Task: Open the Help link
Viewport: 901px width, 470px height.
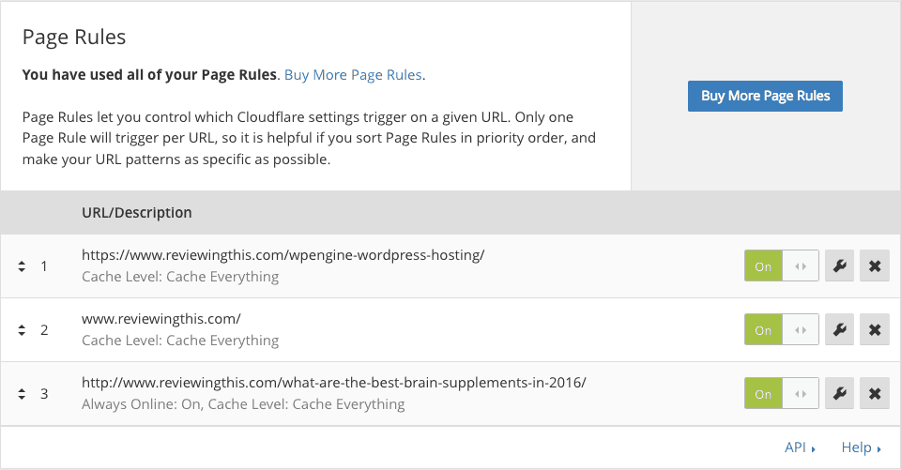Action: coord(861,447)
